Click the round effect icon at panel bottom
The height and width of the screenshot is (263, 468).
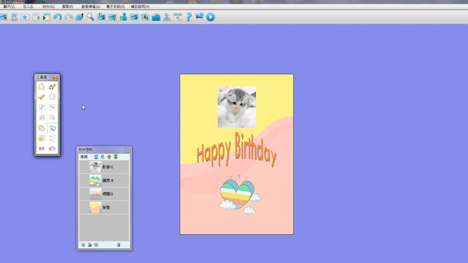coord(83,245)
